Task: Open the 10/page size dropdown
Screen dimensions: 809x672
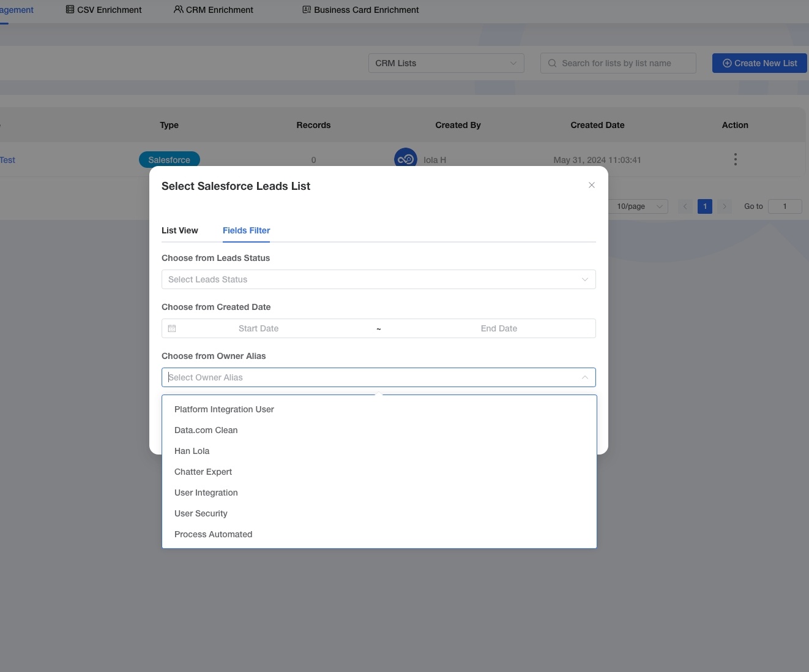Action: (x=639, y=206)
